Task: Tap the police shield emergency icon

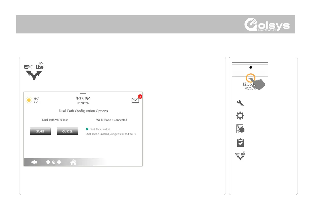Action: (x=48, y=162)
